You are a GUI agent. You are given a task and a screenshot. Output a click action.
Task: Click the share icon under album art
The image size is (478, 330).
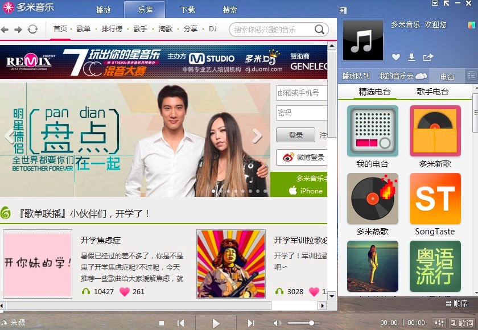pyautogui.click(x=428, y=57)
